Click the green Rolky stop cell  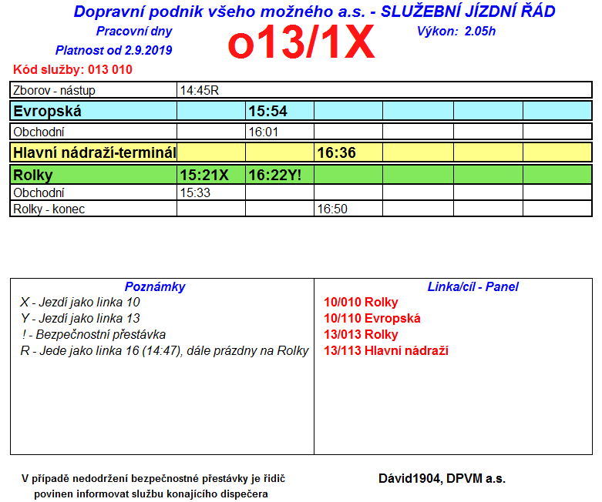(x=93, y=175)
